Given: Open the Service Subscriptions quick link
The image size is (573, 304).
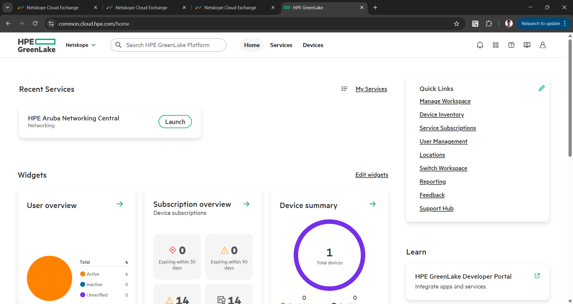Looking at the screenshot, I should [448, 128].
